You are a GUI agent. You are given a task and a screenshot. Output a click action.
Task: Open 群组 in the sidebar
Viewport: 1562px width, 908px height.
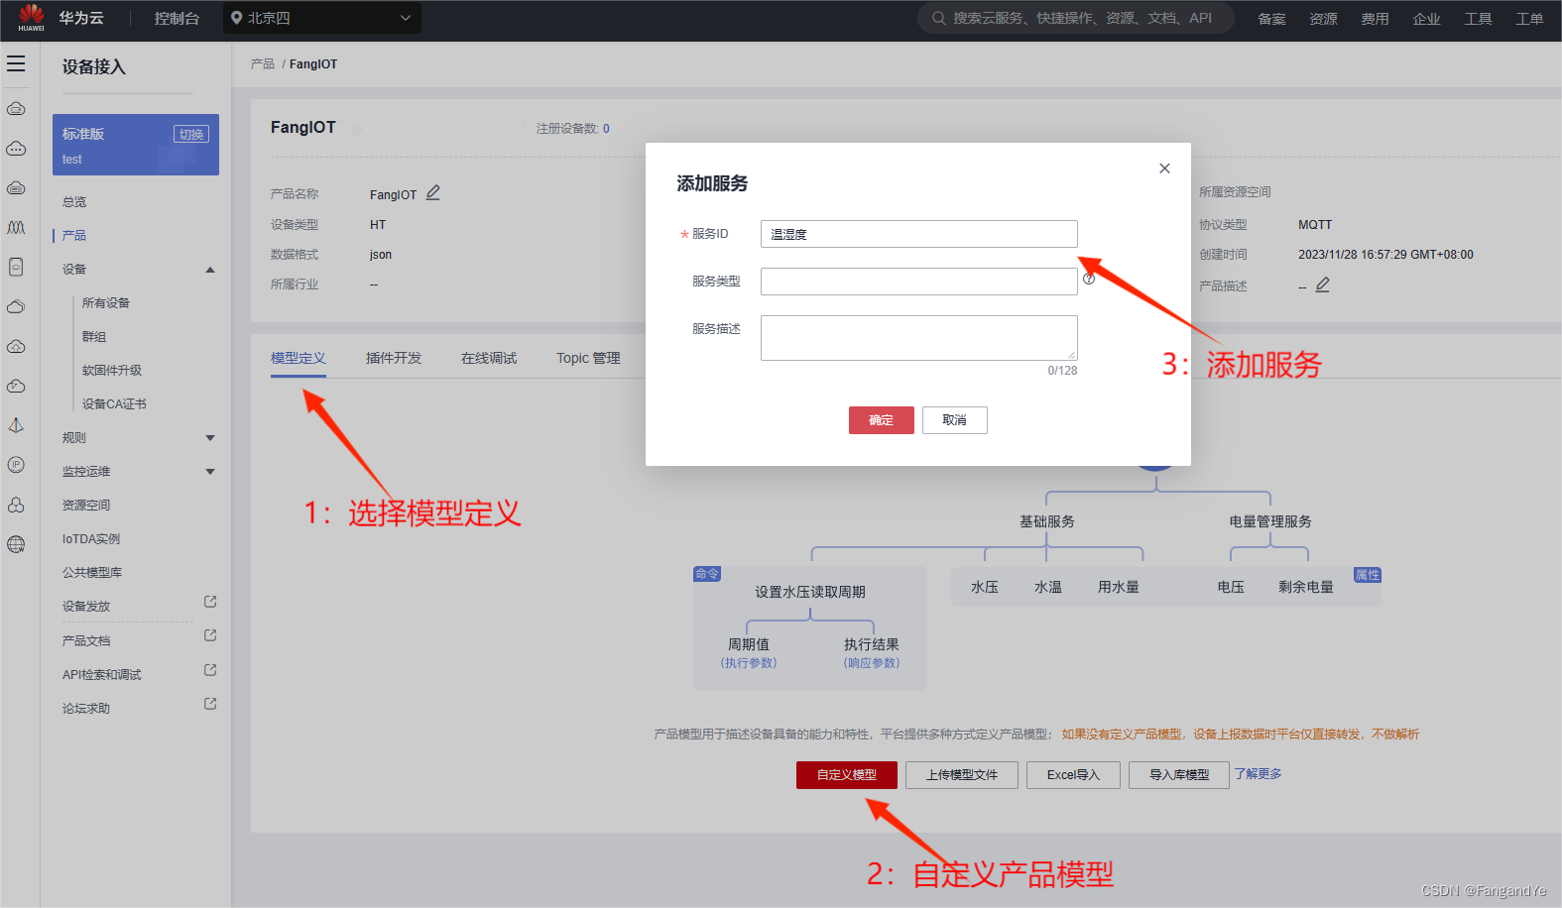(x=94, y=337)
